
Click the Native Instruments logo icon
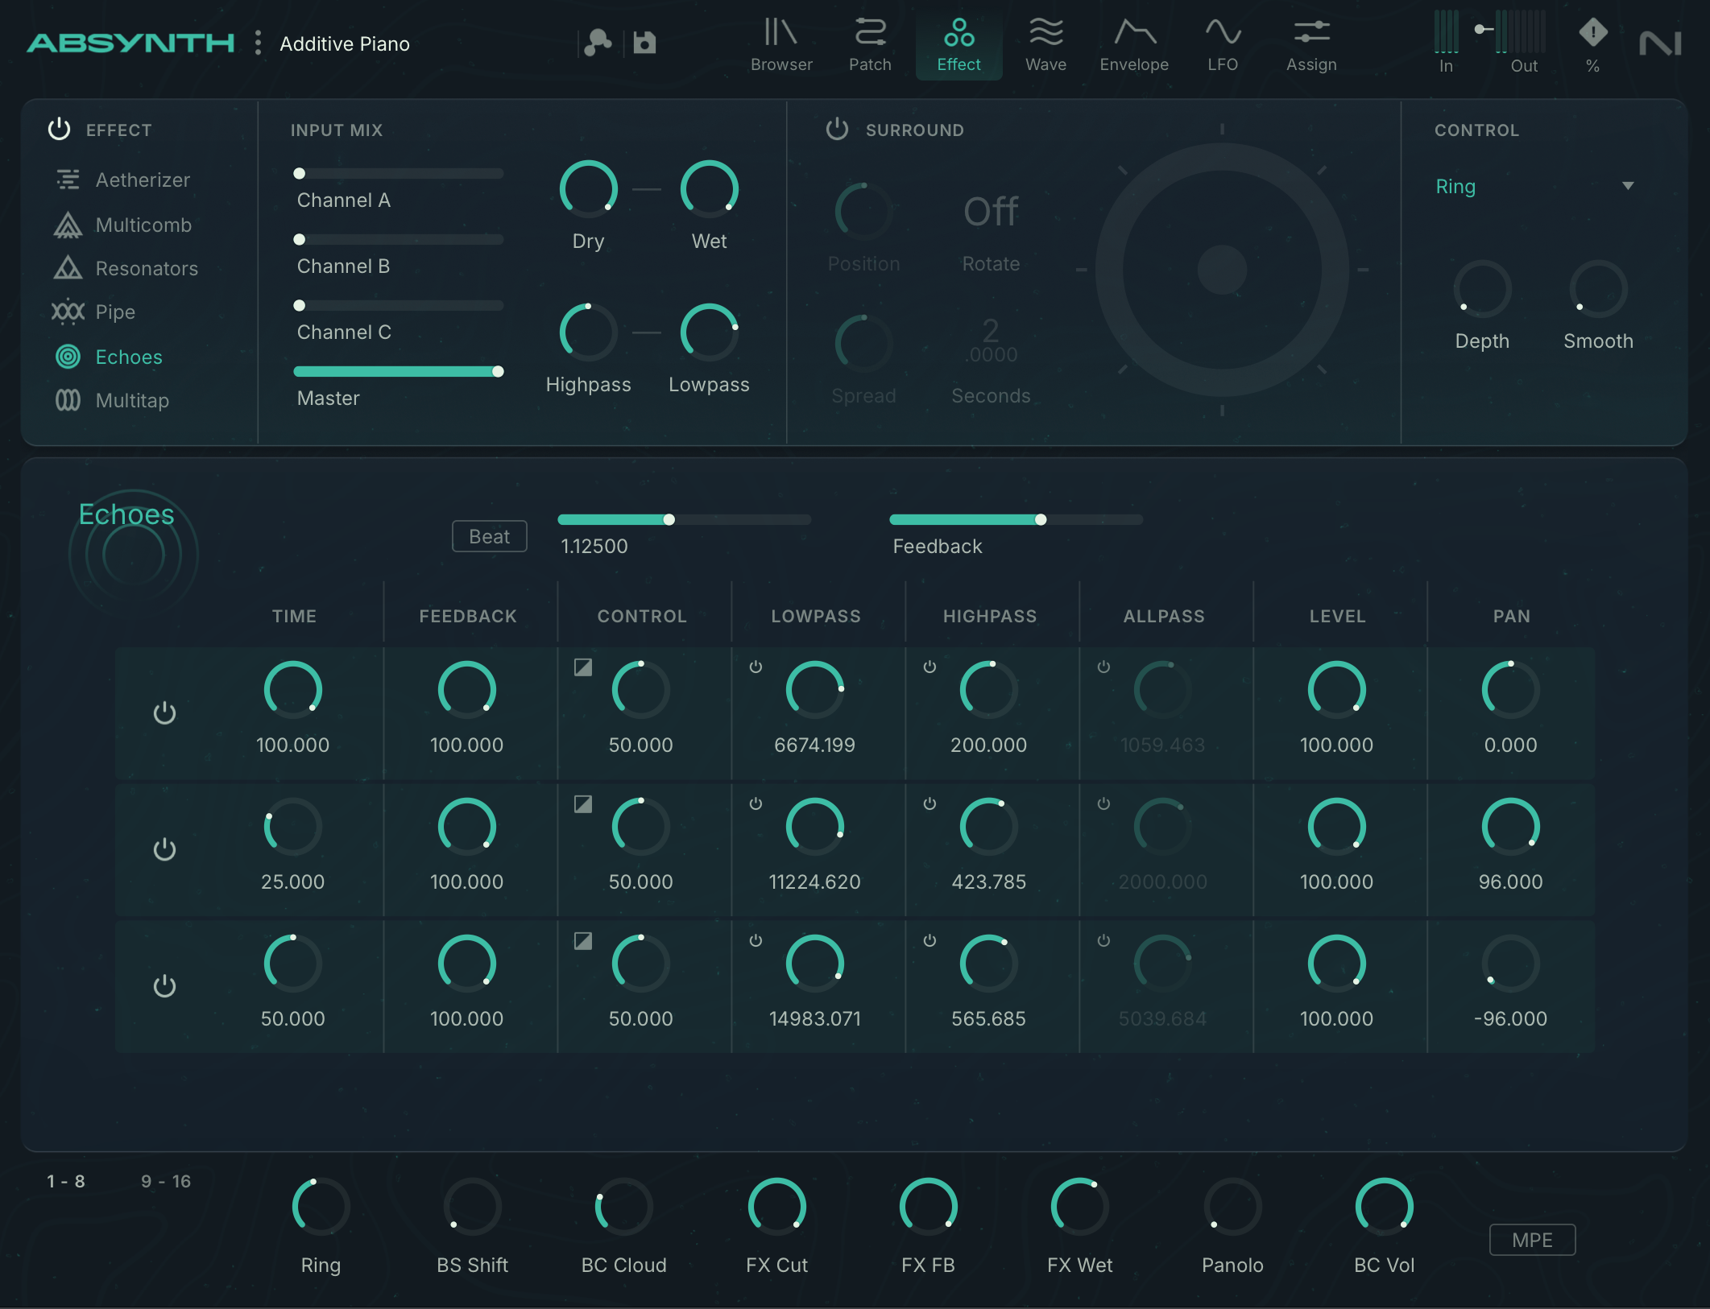(1660, 43)
